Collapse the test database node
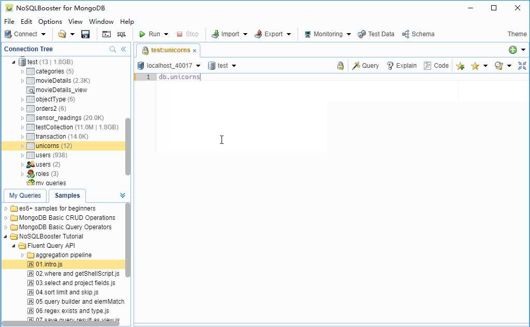Viewport: 530px width, 327px height. [x=13, y=62]
